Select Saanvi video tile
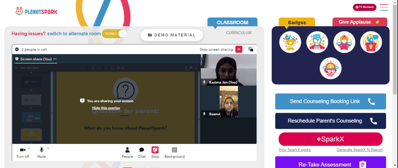The height and width of the screenshot is (168, 398). coord(229,102)
